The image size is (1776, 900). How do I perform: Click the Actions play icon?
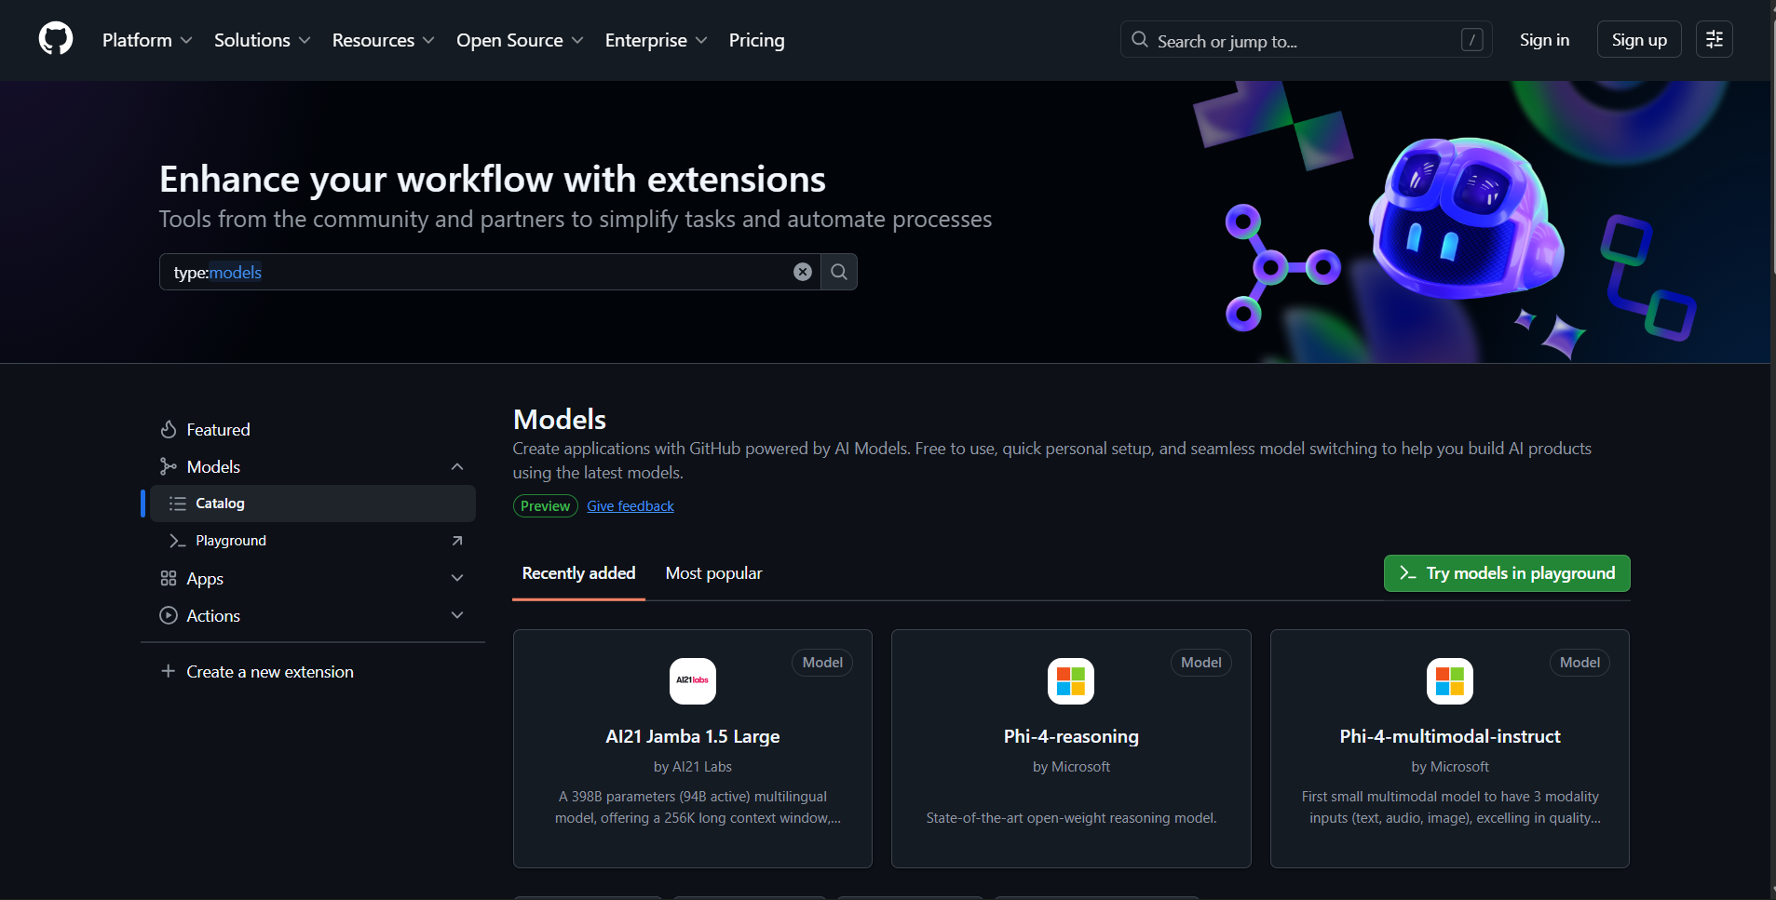tap(169, 615)
